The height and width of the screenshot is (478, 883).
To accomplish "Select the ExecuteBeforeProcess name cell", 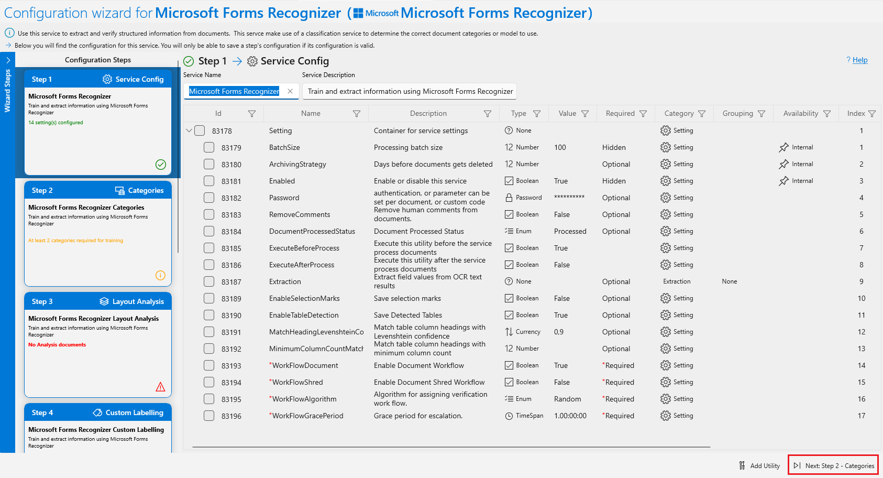I will pyautogui.click(x=304, y=248).
